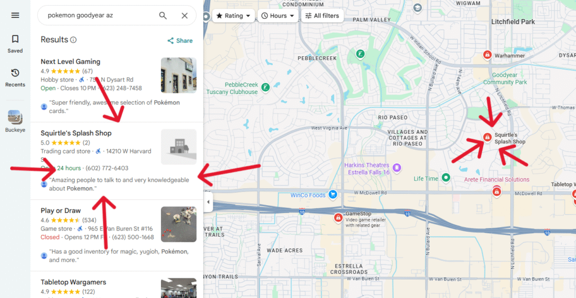Click the graduation cap school marker

point(417,8)
